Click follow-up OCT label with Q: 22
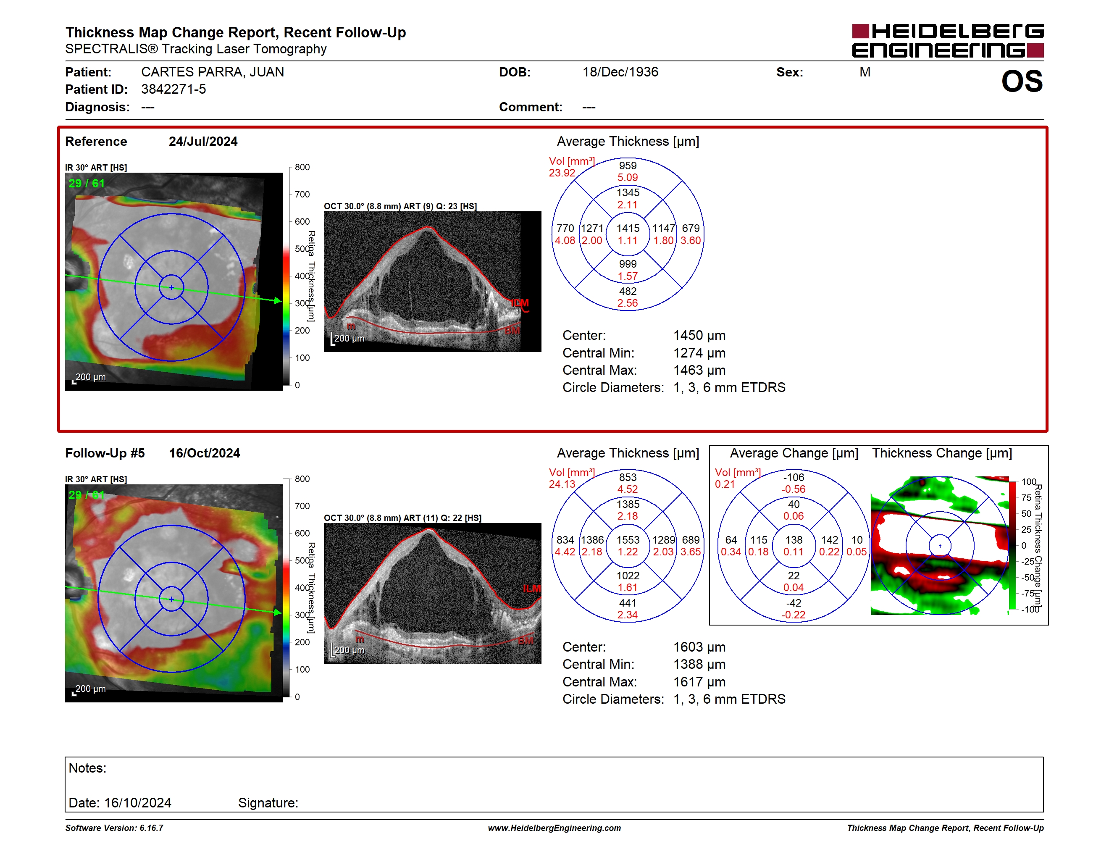Image resolution: width=1109 pixels, height=857 pixels. coord(403,518)
